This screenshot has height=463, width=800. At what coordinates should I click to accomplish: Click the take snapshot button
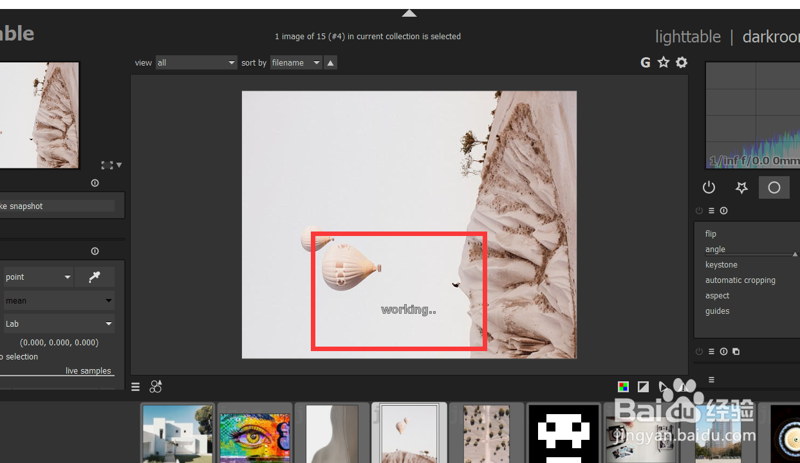(57, 206)
